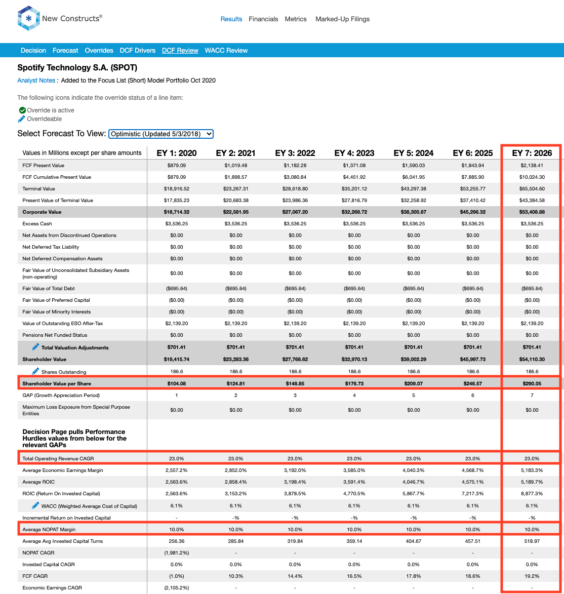Select the Invested Capital CAGR label
This screenshot has width=564, height=594.
click(49, 565)
